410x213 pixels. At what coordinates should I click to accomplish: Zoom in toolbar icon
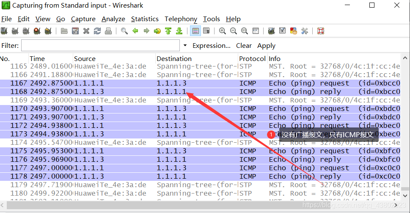[x=223, y=31]
